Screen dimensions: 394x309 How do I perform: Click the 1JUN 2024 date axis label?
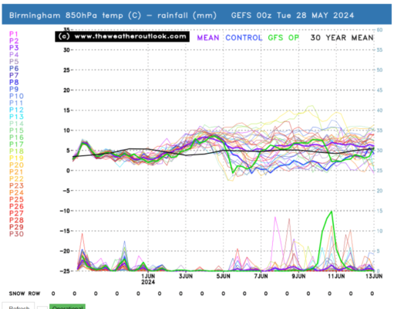pyautogui.click(x=148, y=279)
